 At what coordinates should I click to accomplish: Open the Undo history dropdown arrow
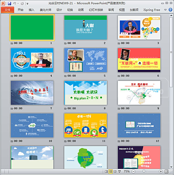(x=18, y=4)
